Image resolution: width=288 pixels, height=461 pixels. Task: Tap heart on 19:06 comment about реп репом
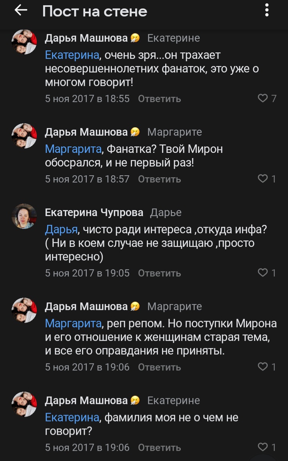point(263,367)
